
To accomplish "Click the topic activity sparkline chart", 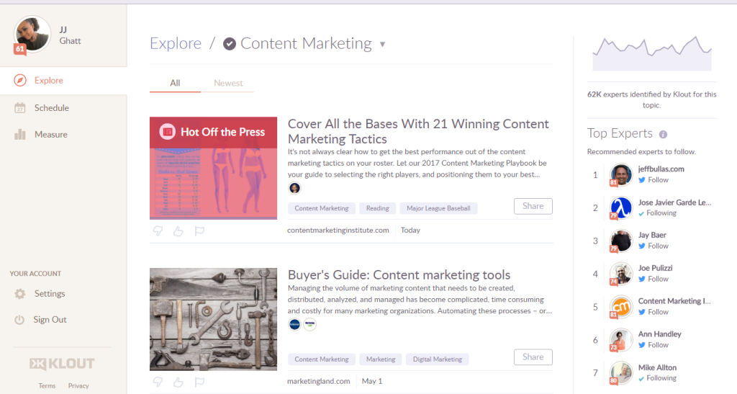I will point(652,53).
